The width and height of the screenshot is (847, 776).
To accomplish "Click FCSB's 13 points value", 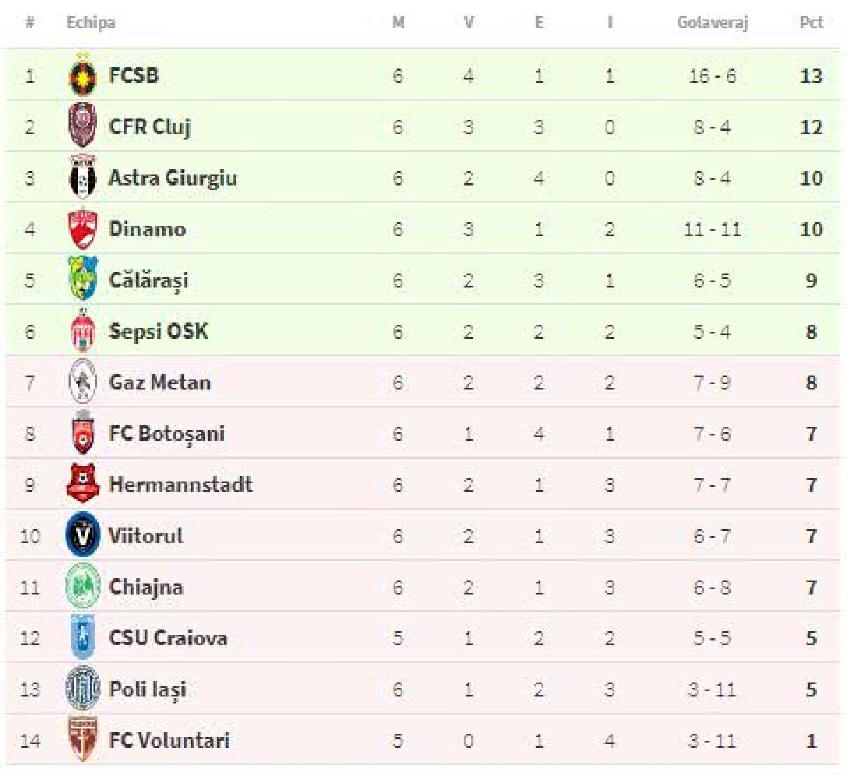I will pyautogui.click(x=811, y=75).
